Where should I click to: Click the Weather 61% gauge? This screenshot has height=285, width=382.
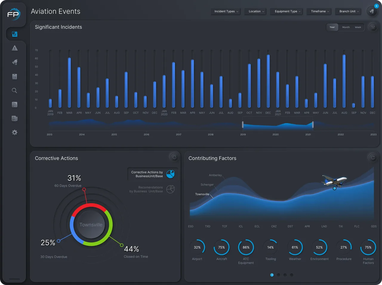pyautogui.click(x=295, y=247)
